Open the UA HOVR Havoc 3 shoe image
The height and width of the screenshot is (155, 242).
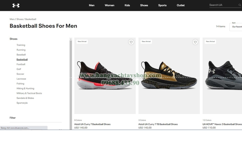[222, 76]
